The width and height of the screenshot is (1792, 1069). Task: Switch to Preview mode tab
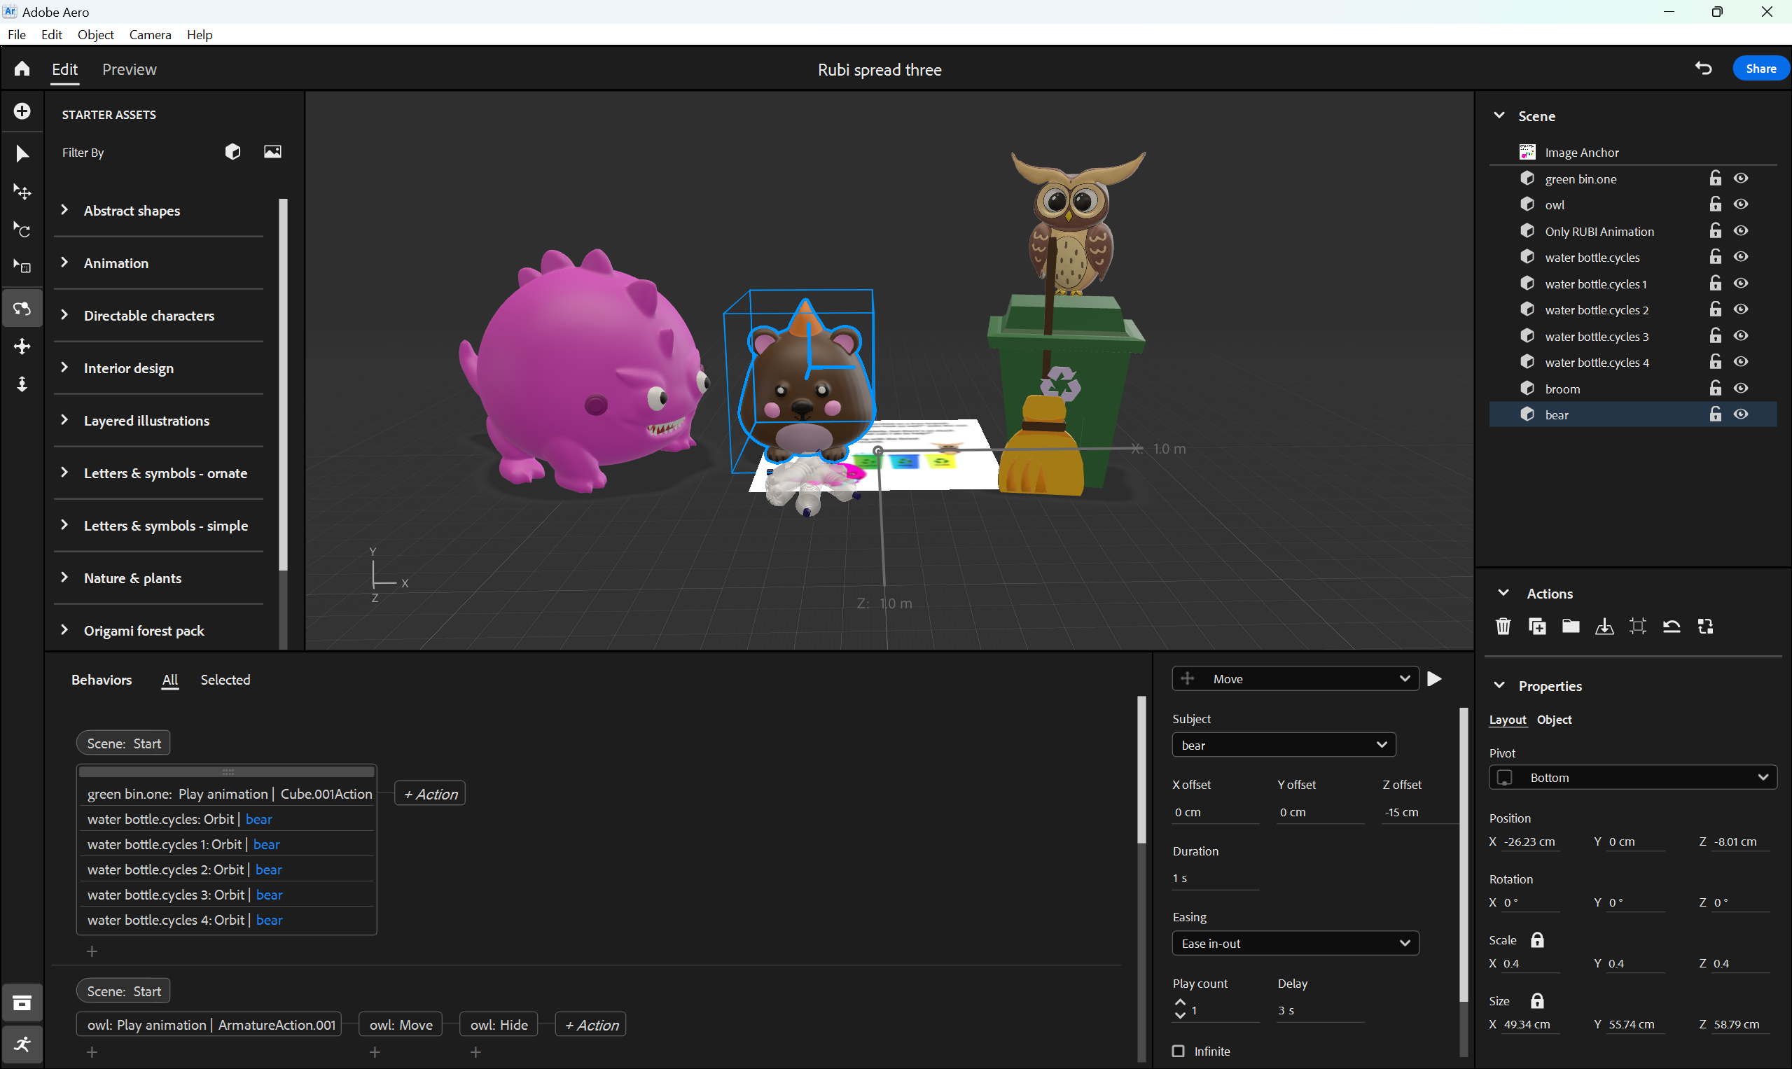pyautogui.click(x=129, y=69)
